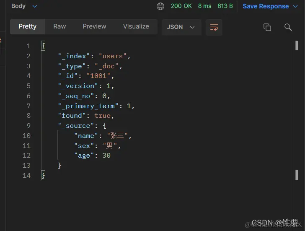305x231 pixels.
Task: Click the "found" key
Action: [72, 116]
